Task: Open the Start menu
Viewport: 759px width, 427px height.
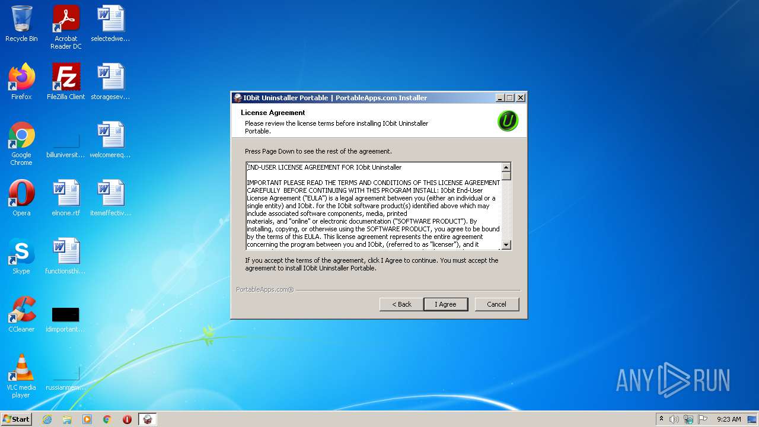Action: 16,419
